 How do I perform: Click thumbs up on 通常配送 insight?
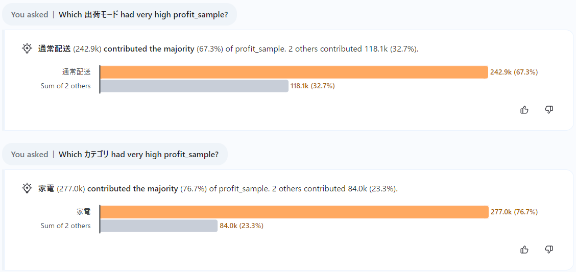[x=524, y=110]
